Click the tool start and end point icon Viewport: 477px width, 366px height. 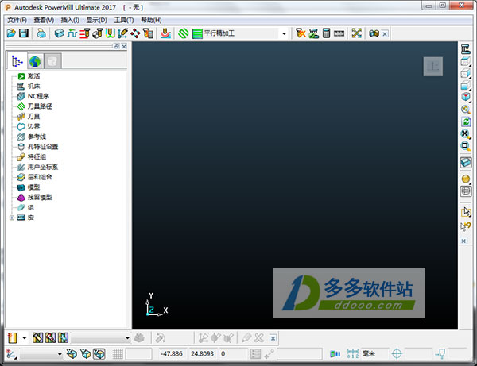tap(97, 33)
